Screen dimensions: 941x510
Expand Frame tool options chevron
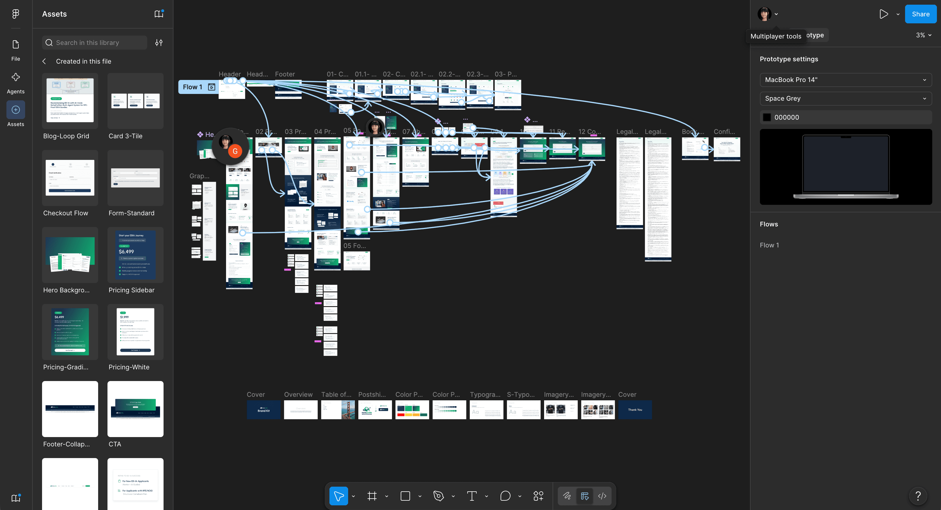(x=386, y=496)
